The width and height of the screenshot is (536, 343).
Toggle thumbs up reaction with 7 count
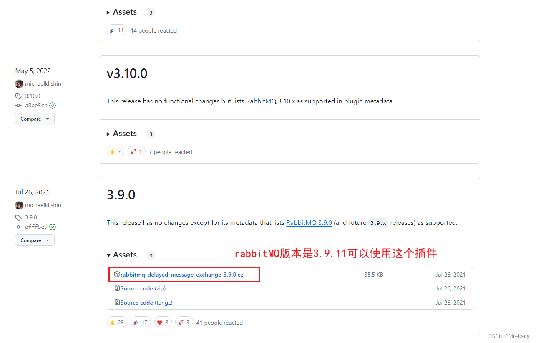tap(116, 151)
